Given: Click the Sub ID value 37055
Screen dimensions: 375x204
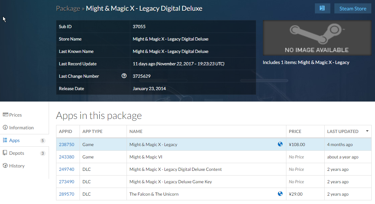Looking at the screenshot, I should (x=139, y=26).
